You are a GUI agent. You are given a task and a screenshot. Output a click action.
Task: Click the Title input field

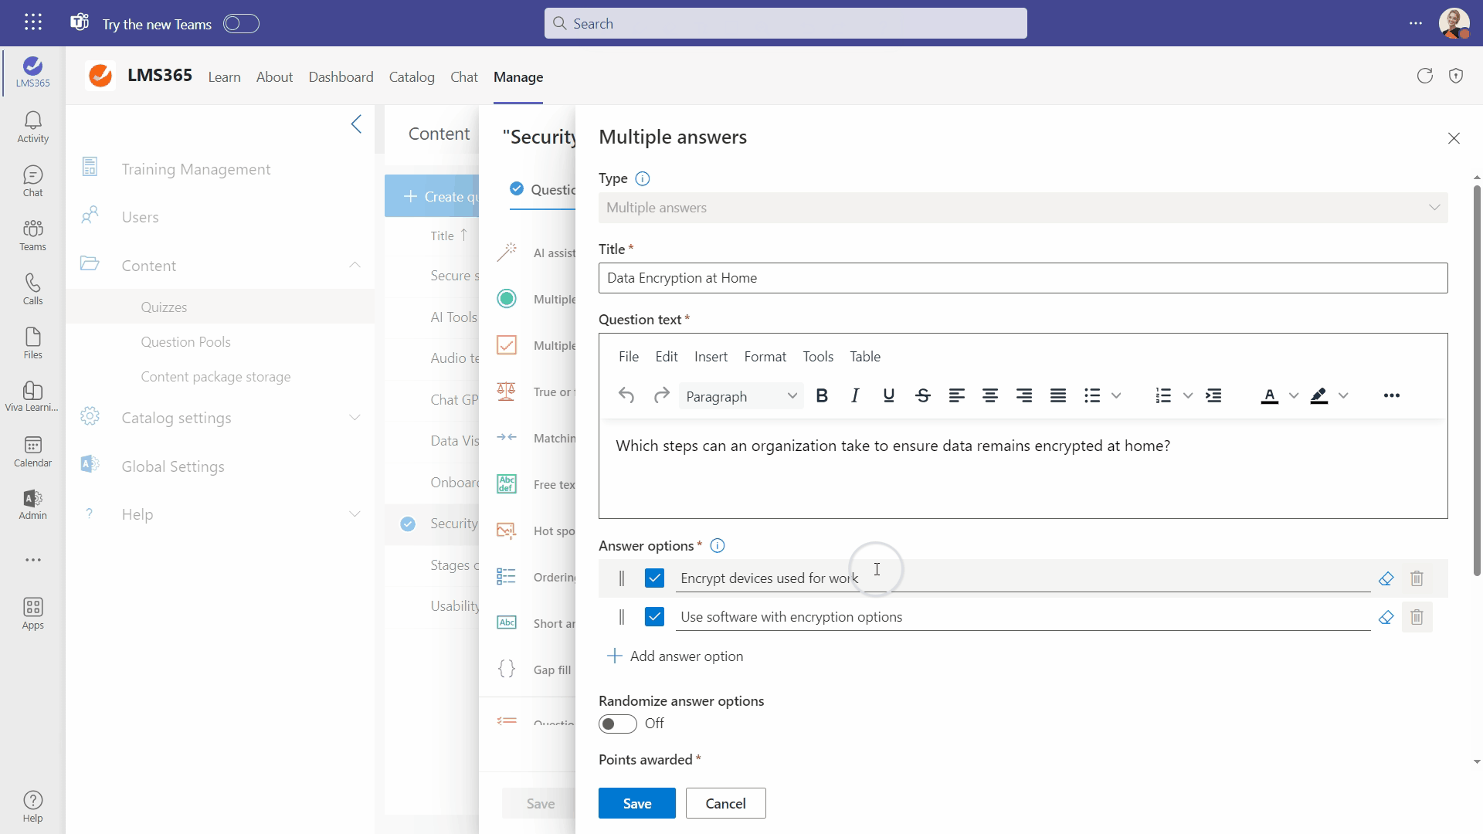coord(1023,278)
